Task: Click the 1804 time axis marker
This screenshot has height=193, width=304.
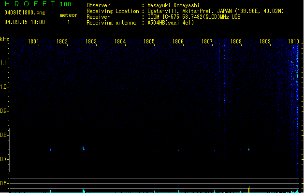Action: pyautogui.click(x=120, y=41)
